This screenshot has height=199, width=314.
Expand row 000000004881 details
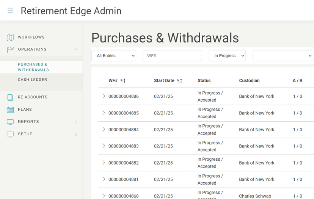click(104, 179)
